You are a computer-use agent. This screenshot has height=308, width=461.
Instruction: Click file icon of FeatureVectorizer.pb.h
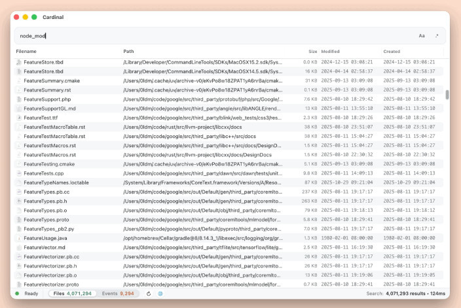pos(19,266)
